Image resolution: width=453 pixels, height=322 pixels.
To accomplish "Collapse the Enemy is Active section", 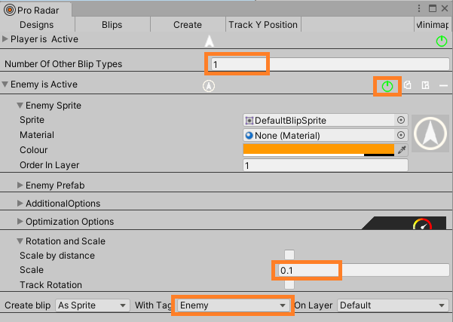I will 5,84.
